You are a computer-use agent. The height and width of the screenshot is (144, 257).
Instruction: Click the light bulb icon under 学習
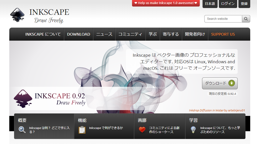click(193, 130)
